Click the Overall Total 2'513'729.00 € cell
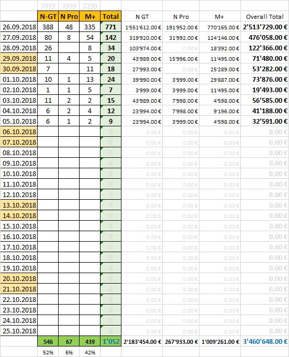 pos(265,27)
